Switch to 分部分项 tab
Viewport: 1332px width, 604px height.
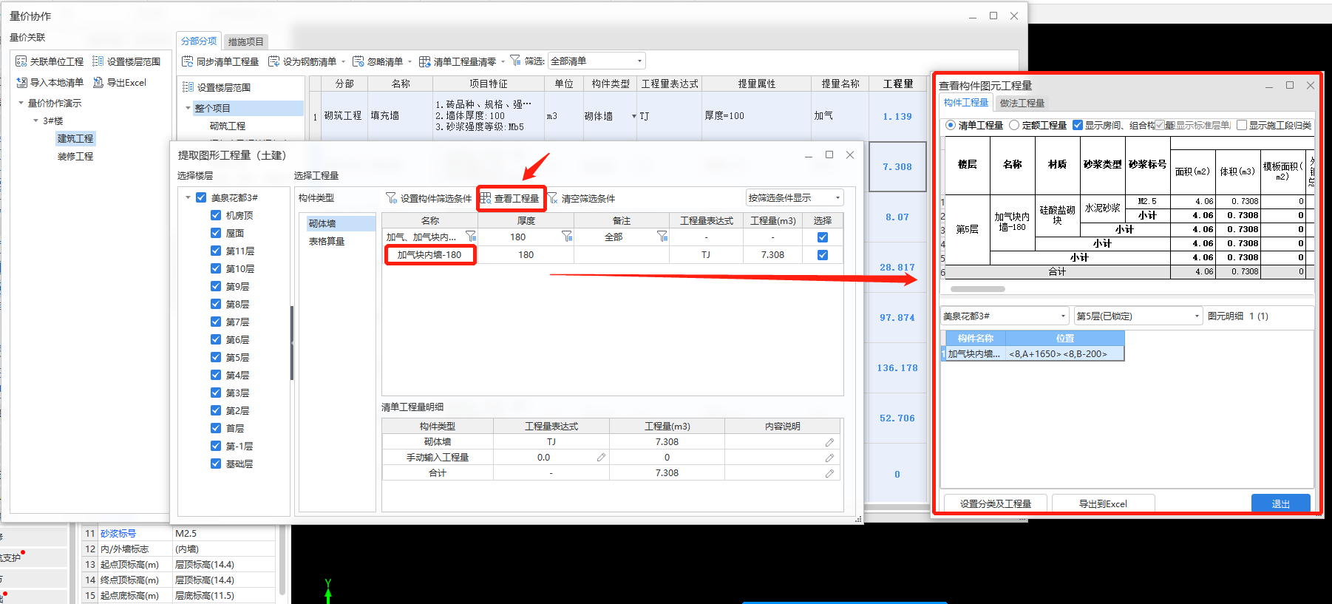tap(199, 41)
